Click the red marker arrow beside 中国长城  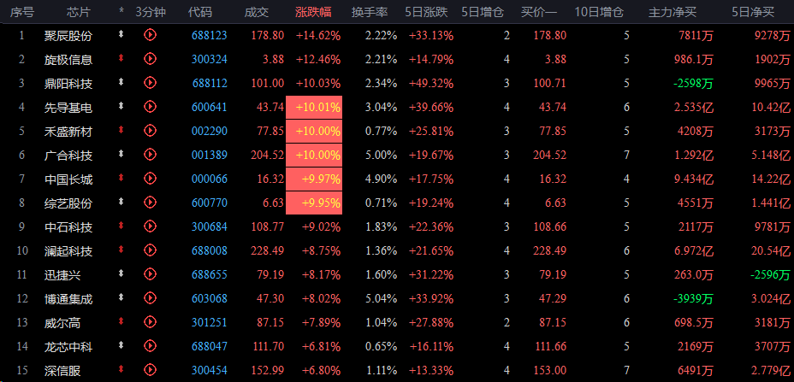[121, 178]
